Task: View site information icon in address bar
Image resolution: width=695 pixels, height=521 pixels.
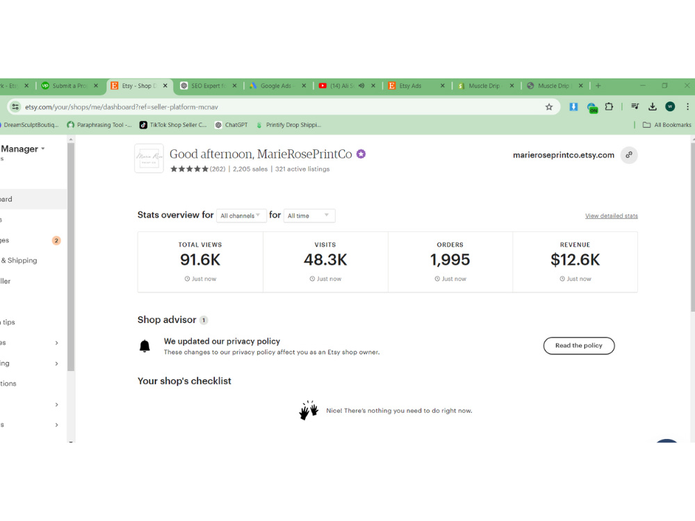Action: click(15, 107)
